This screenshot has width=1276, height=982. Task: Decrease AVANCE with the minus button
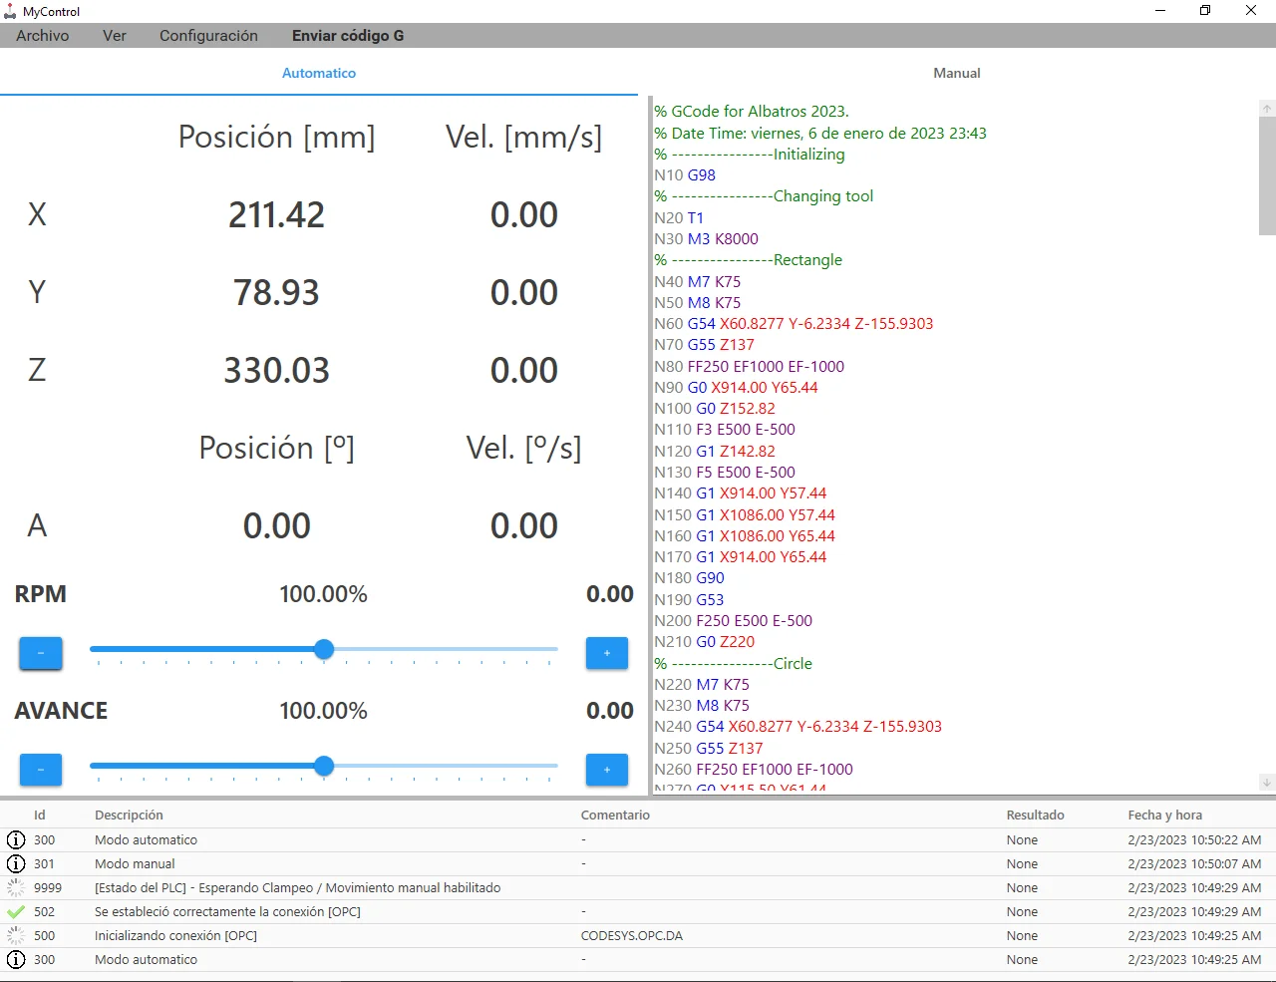click(41, 770)
